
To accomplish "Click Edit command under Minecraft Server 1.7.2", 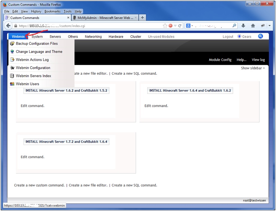I will (x=32, y=157).
